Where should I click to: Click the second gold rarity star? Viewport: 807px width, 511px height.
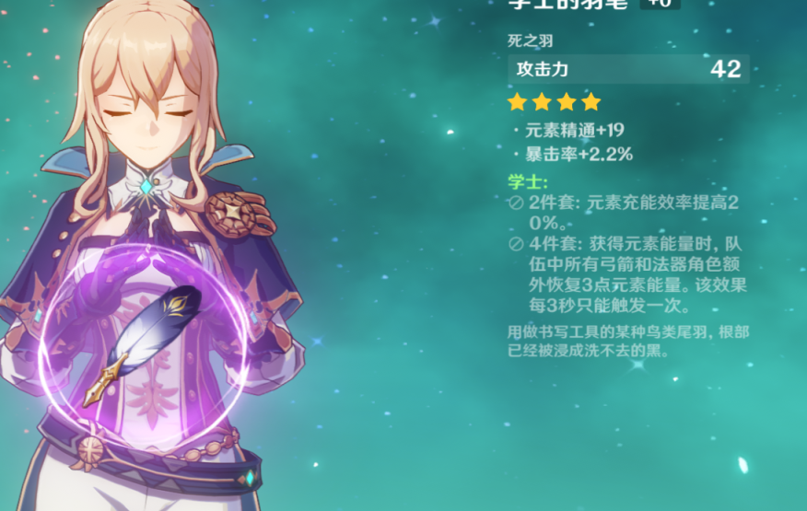[x=542, y=102]
